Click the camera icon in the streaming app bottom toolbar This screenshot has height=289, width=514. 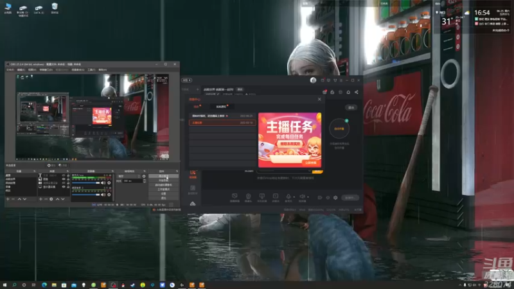(248, 196)
